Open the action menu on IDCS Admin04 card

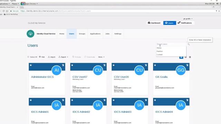pos(187,100)
